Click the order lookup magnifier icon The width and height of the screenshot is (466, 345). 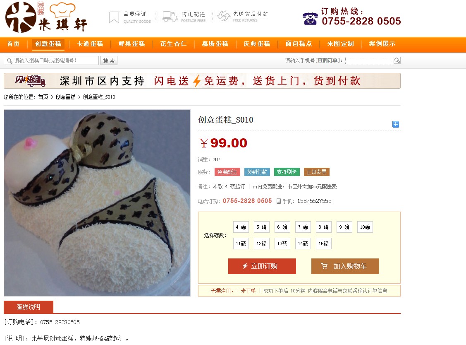tap(397, 60)
